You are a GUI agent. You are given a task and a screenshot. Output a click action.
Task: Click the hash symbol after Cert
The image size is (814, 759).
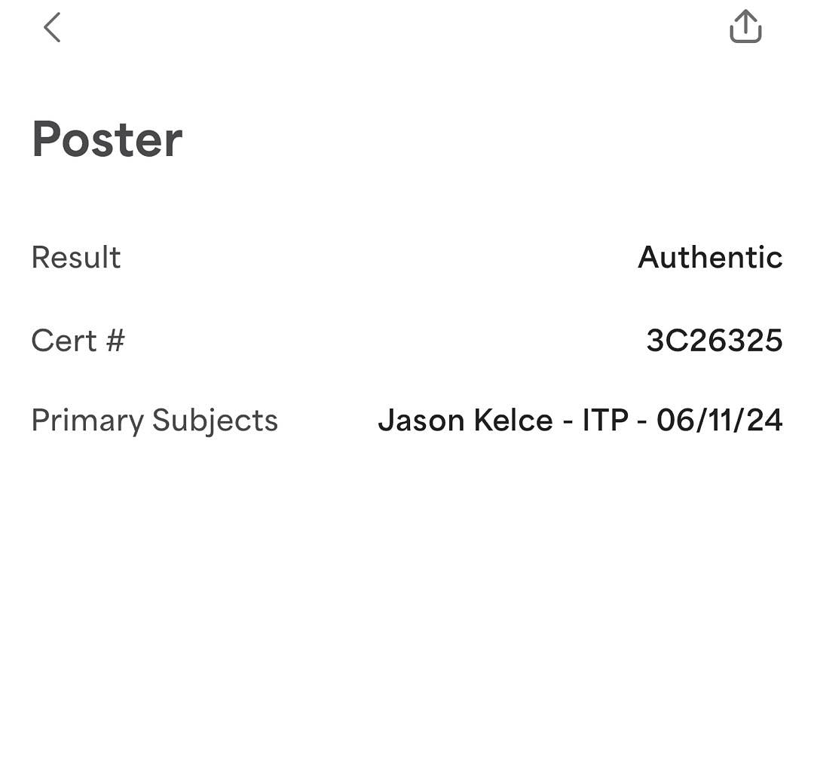pos(115,341)
